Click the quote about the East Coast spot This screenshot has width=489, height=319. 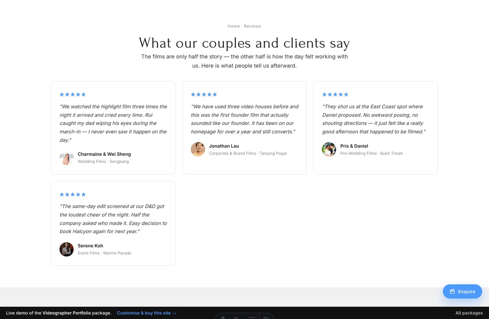pyautogui.click(x=374, y=119)
